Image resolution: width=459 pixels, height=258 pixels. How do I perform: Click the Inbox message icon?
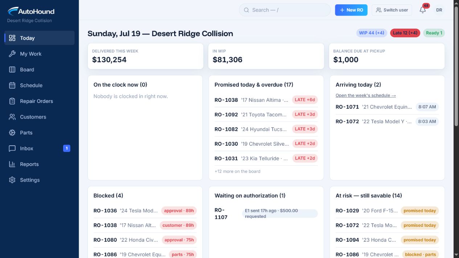[12, 148]
